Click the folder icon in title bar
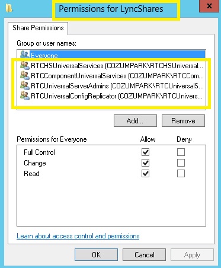This screenshot has width=221, height=268. [x=9, y=8]
